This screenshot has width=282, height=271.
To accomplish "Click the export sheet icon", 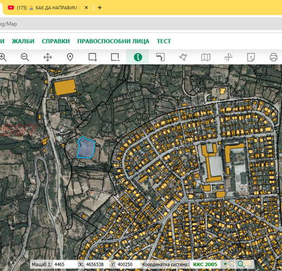I will 251,58.
